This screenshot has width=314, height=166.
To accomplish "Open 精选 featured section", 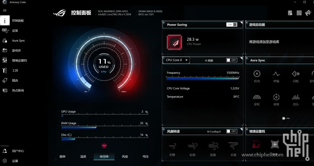I will point(15,80).
